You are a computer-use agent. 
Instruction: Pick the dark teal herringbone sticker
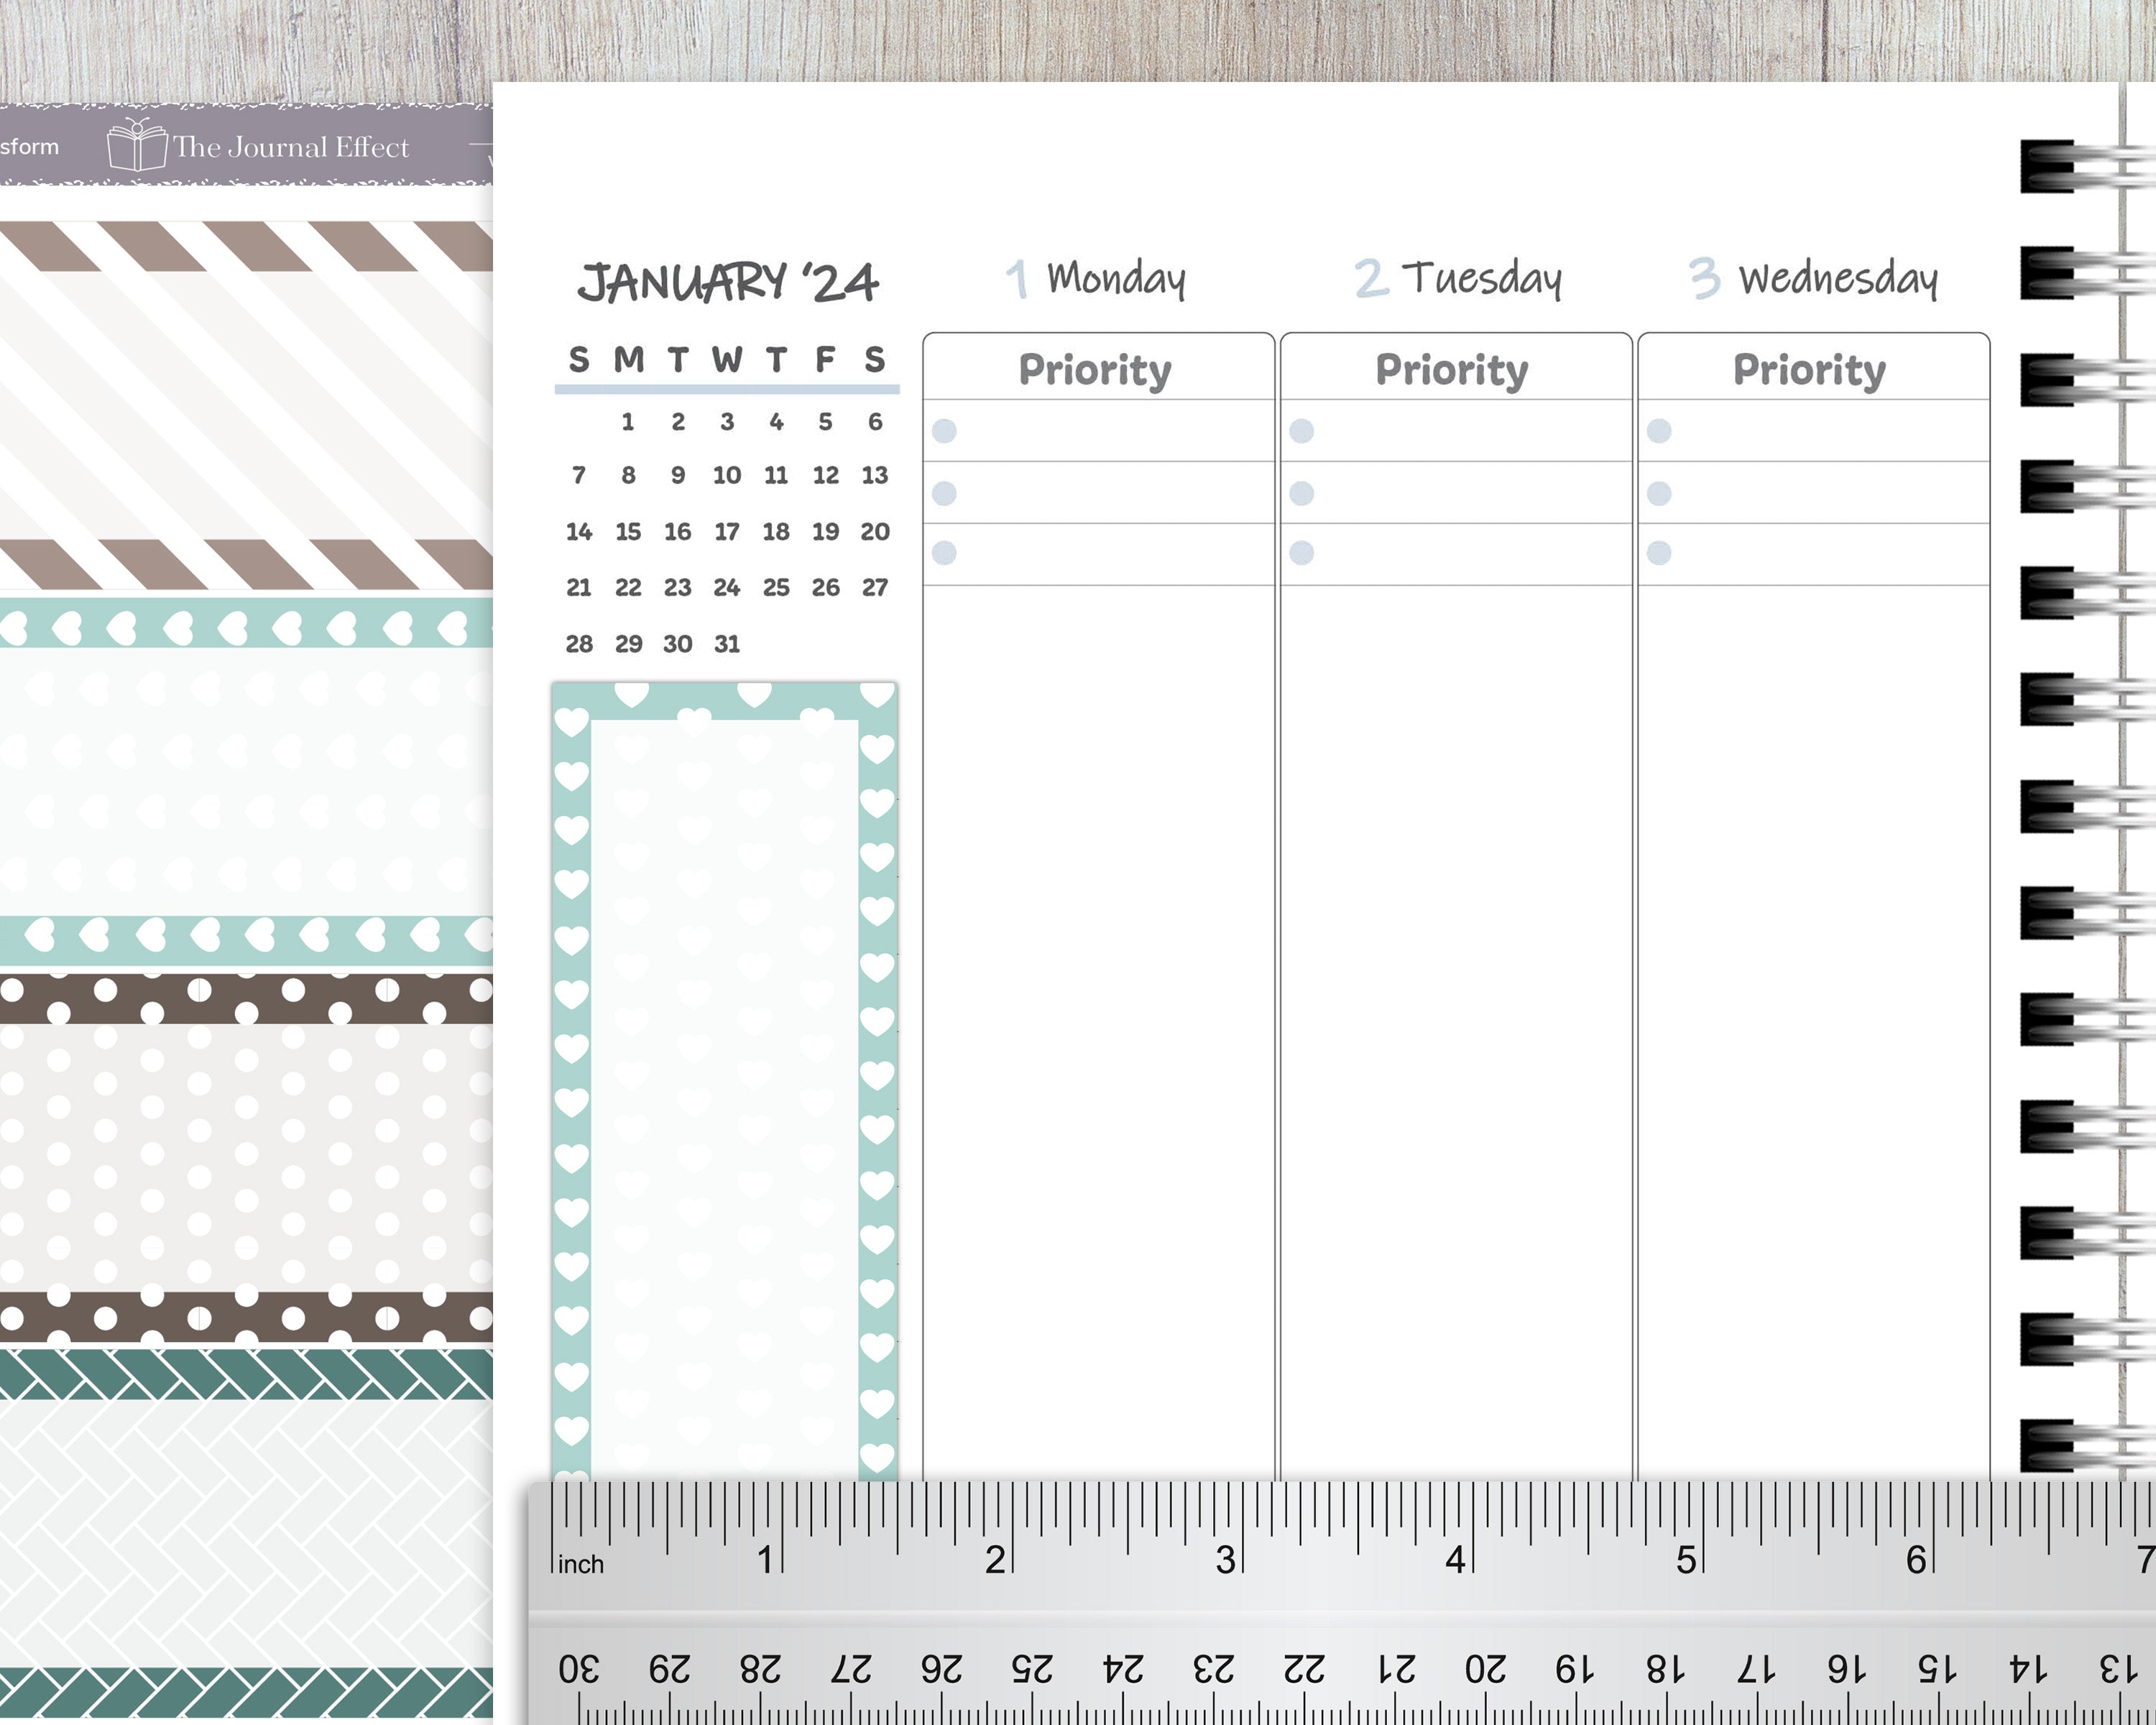246,1534
